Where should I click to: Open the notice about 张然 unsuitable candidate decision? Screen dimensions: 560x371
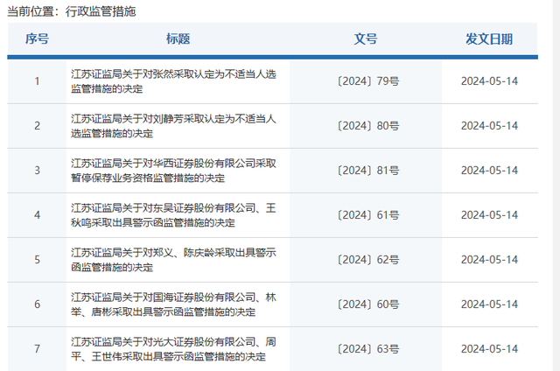coord(173,81)
